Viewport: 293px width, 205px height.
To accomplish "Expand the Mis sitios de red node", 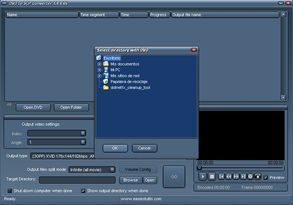I will click(99, 76).
